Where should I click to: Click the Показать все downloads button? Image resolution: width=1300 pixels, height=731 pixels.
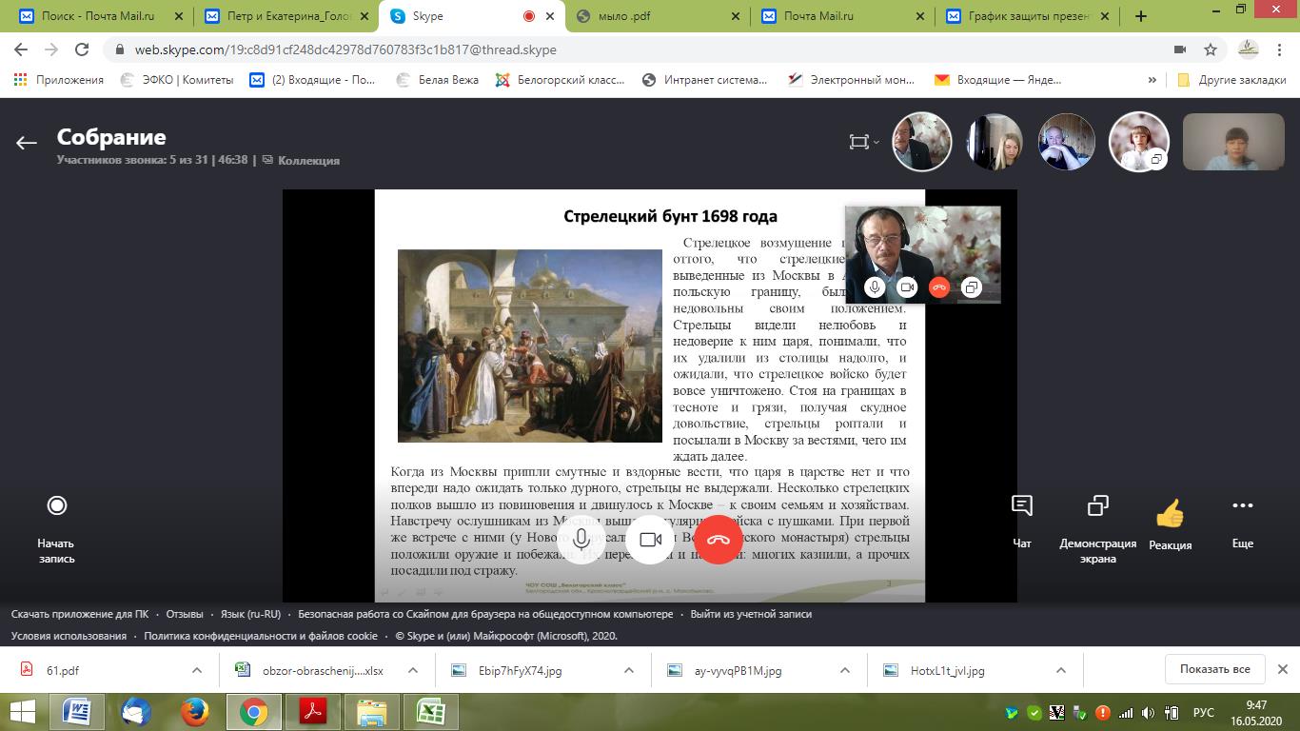click(1214, 669)
